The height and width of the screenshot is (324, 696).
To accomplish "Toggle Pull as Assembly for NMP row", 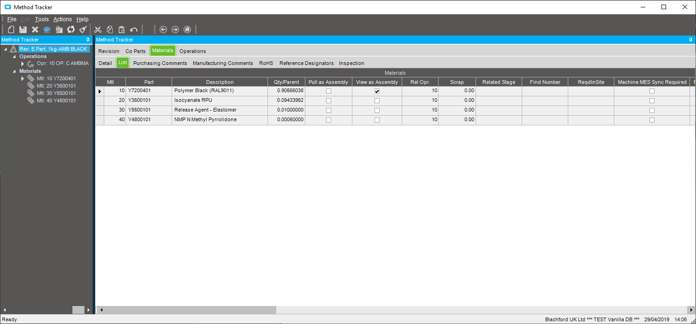I will (328, 120).
